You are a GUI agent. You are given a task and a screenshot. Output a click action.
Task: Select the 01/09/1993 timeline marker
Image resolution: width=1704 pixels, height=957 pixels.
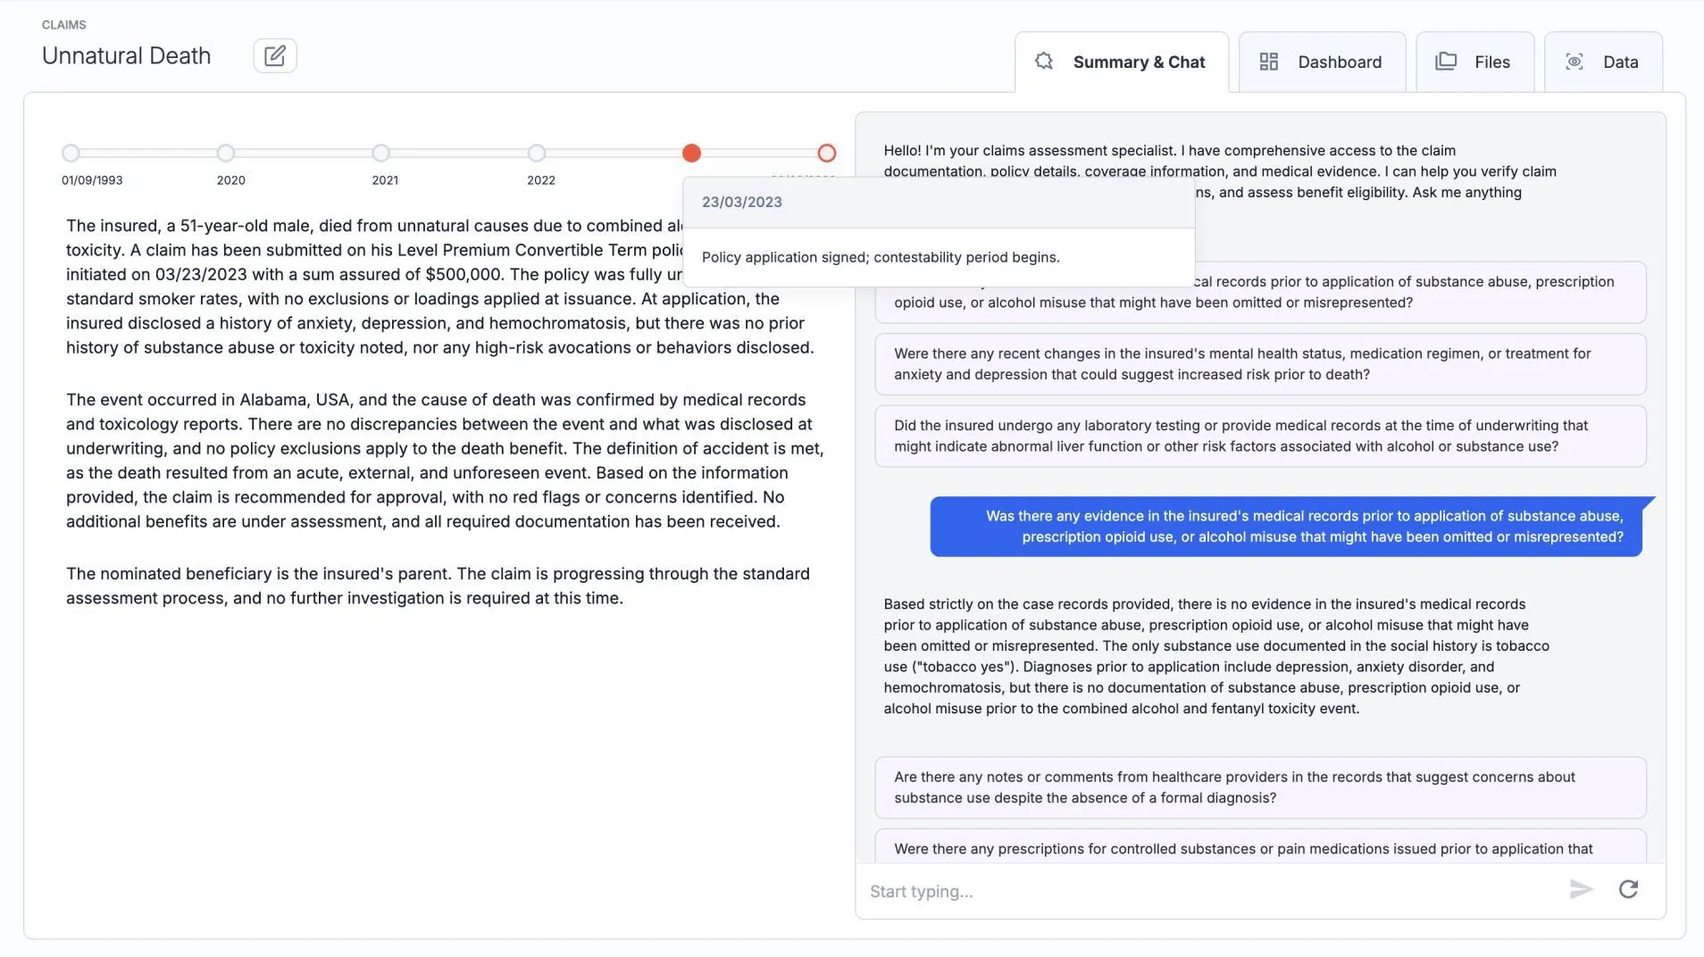[71, 153]
